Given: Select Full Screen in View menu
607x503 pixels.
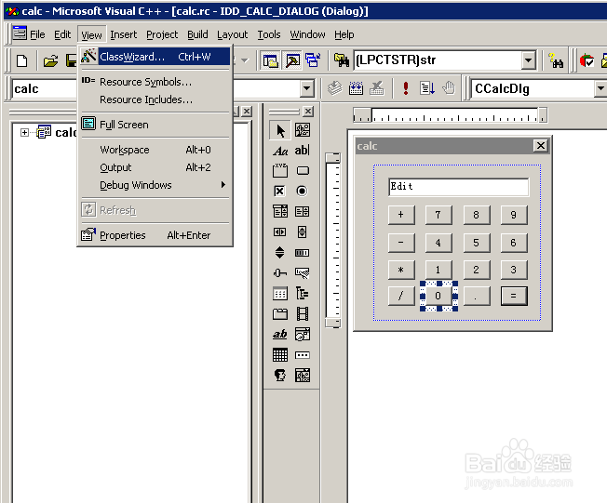Looking at the screenshot, I should pos(155,125).
